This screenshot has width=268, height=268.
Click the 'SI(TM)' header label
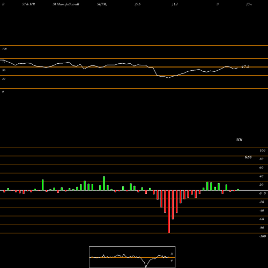click(102, 4)
